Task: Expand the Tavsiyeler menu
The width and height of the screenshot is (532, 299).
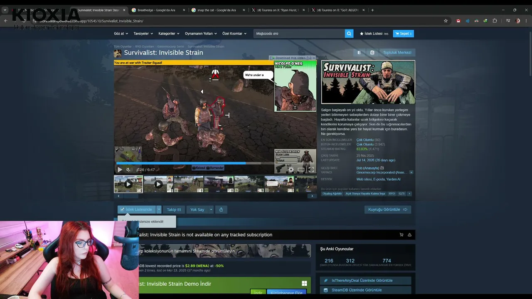Action: (x=143, y=34)
